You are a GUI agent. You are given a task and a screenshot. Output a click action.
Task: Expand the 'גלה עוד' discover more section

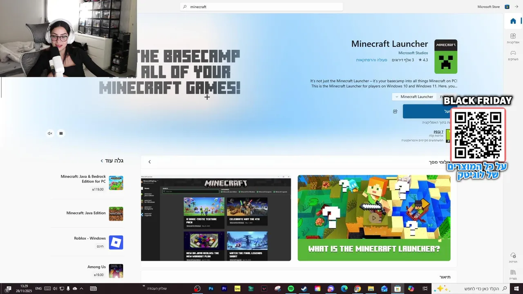coord(112,161)
